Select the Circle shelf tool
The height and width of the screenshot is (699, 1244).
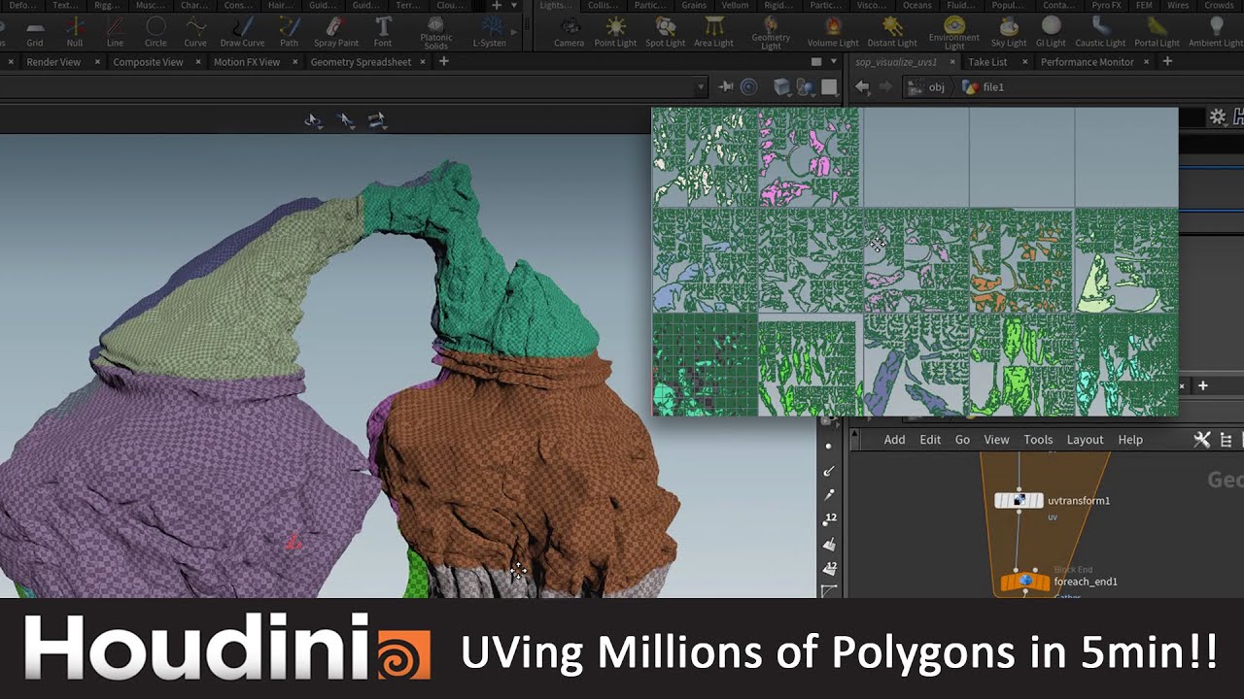(155, 32)
